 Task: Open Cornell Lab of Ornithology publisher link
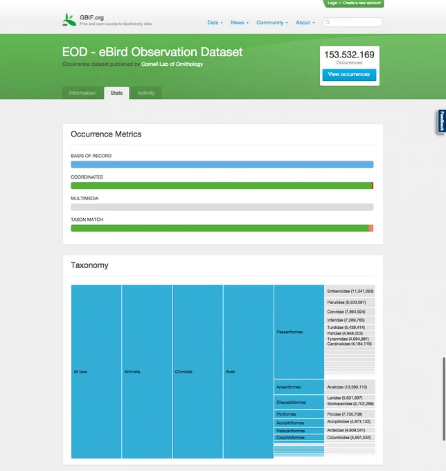(172, 64)
